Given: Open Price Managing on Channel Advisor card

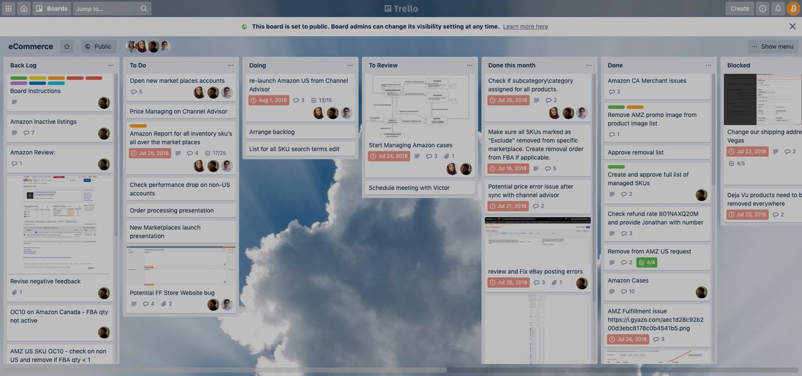Looking at the screenshot, I should click(x=181, y=112).
